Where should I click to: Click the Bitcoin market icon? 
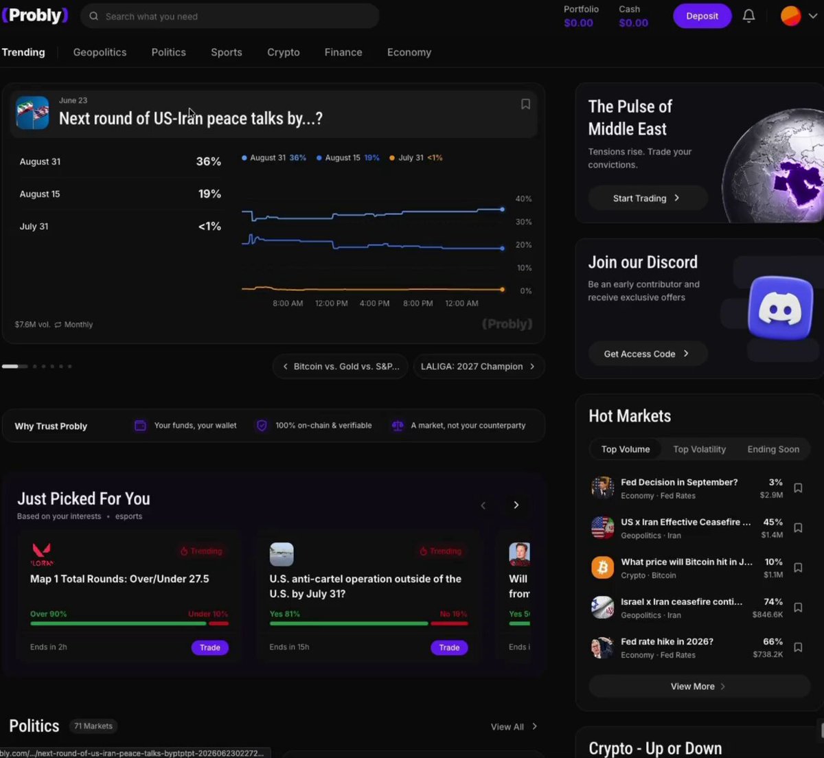pyautogui.click(x=602, y=568)
